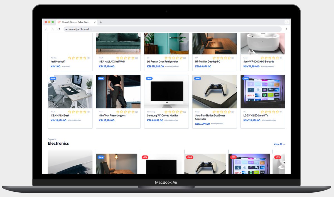Open a new tab with the plus icon
This screenshot has height=197, width=334.
point(101,22)
